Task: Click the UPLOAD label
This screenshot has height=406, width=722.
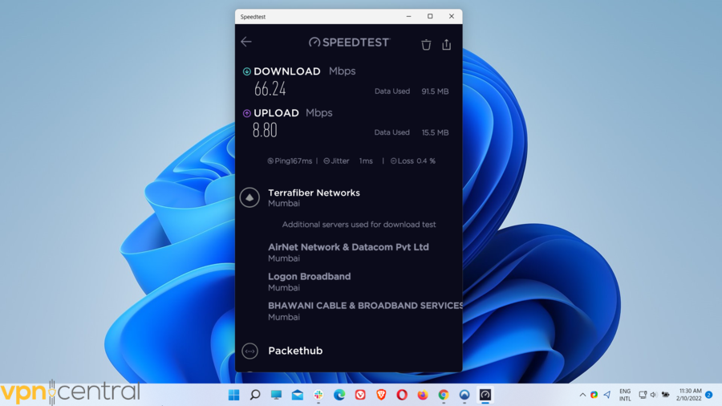Action: [276, 113]
